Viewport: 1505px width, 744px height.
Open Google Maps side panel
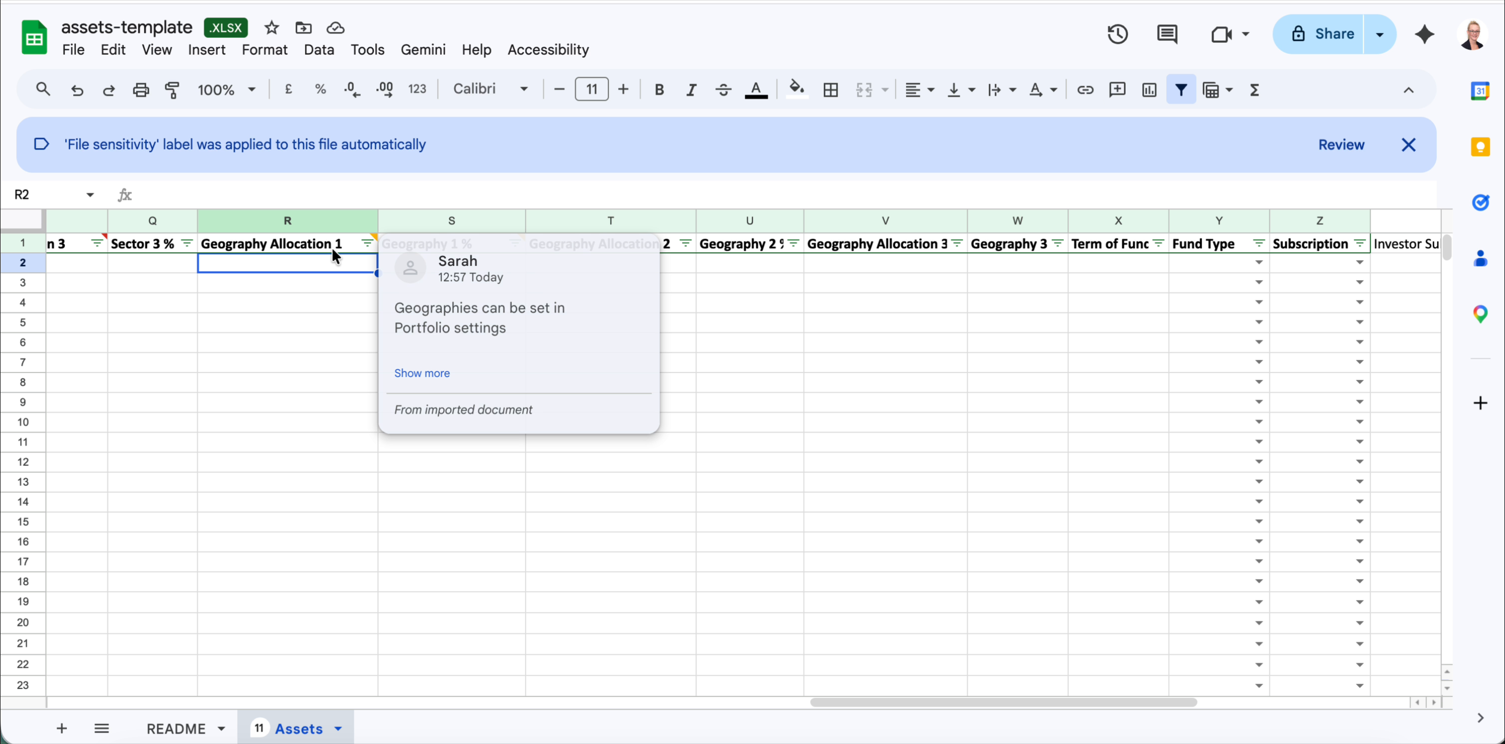[1481, 314]
